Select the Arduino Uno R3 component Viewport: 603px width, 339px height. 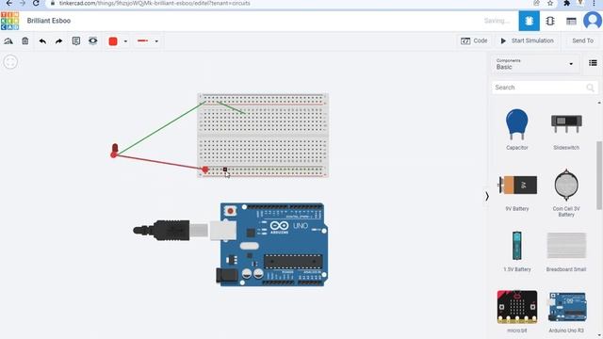point(566,312)
